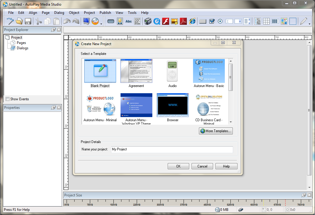Insert a Video object from the toolbar
The height and width of the screenshot is (215, 315).
pos(148,21)
